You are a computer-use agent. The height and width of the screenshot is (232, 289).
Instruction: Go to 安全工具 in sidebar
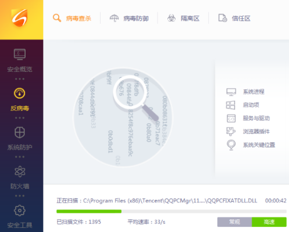[x=20, y=225]
